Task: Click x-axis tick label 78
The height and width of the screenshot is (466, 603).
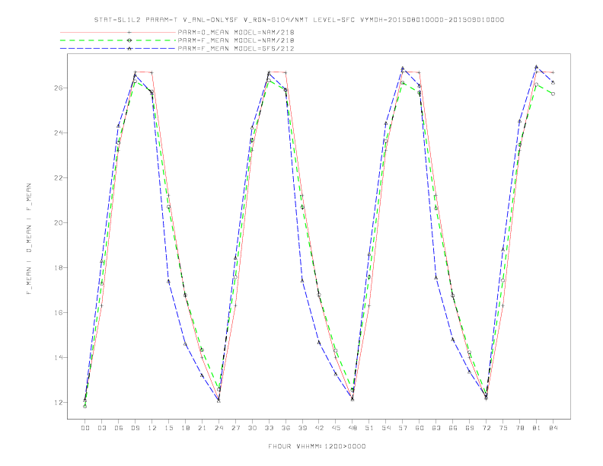Action: pyautogui.click(x=520, y=428)
